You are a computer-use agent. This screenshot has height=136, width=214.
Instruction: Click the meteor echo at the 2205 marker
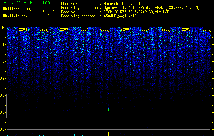[x=109, y=109]
